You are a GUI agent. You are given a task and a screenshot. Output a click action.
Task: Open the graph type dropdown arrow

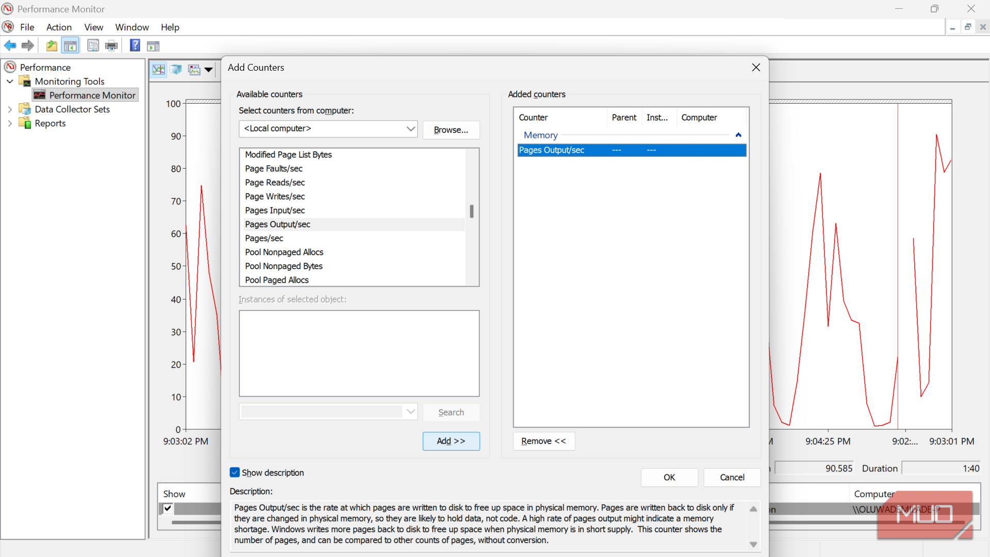[208, 69]
